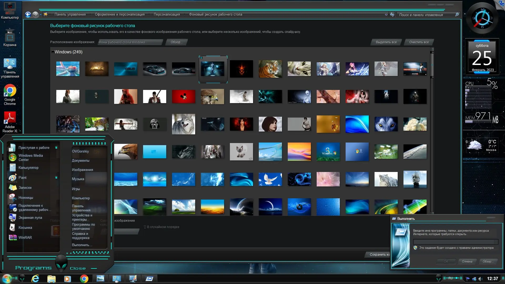Tick the selected wallpaper's checkbox

[201, 58]
